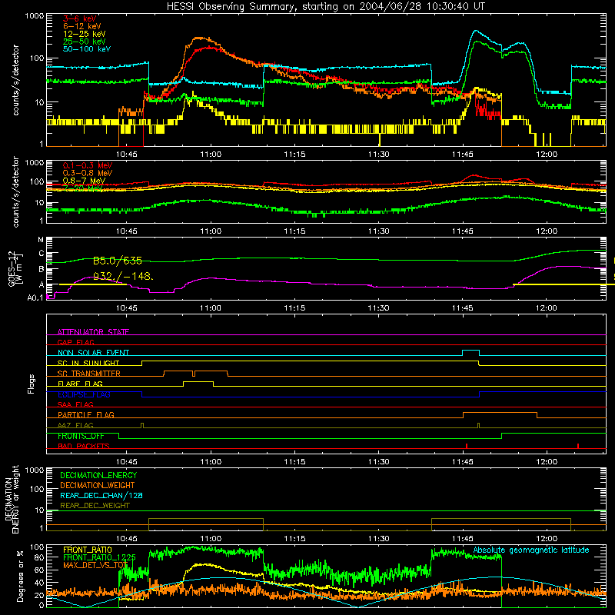Screen dimensions: 615x615
Task: Click the 'B5.0/635' flare class annotation
Action: 118,261
